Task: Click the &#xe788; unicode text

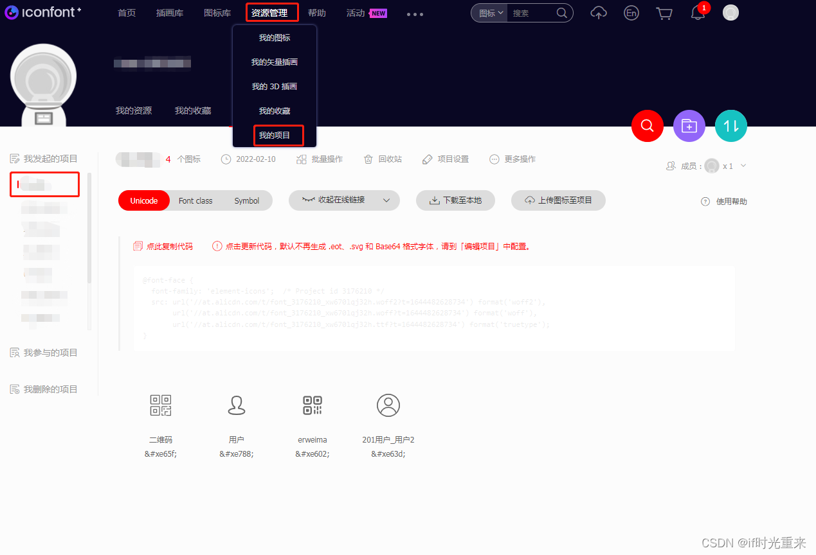Action: point(237,454)
